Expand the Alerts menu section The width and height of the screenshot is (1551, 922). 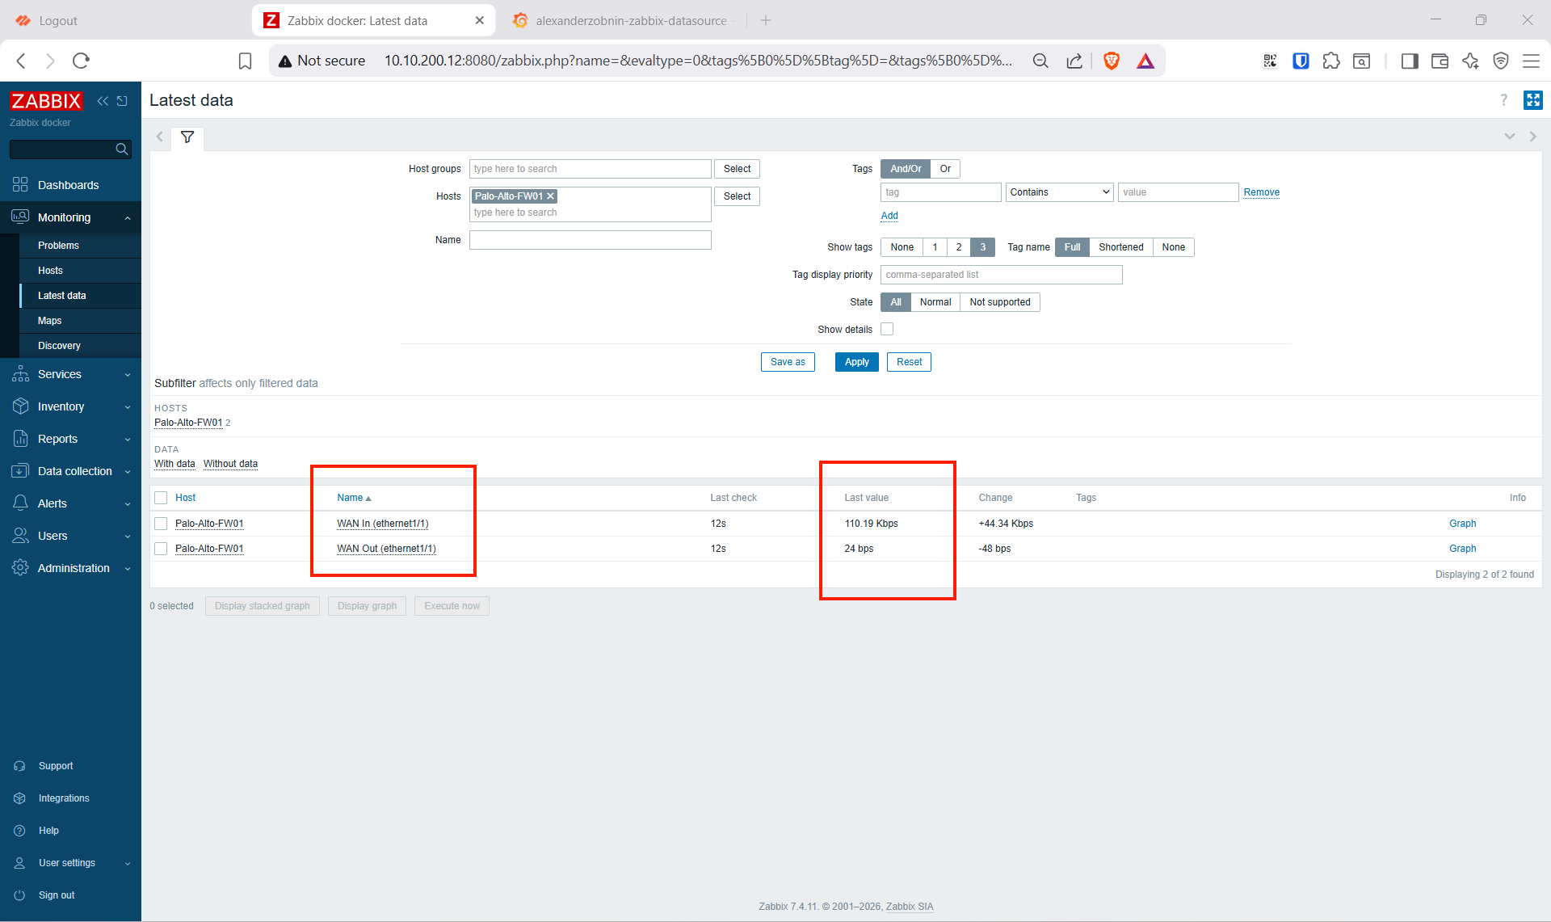[x=71, y=503]
